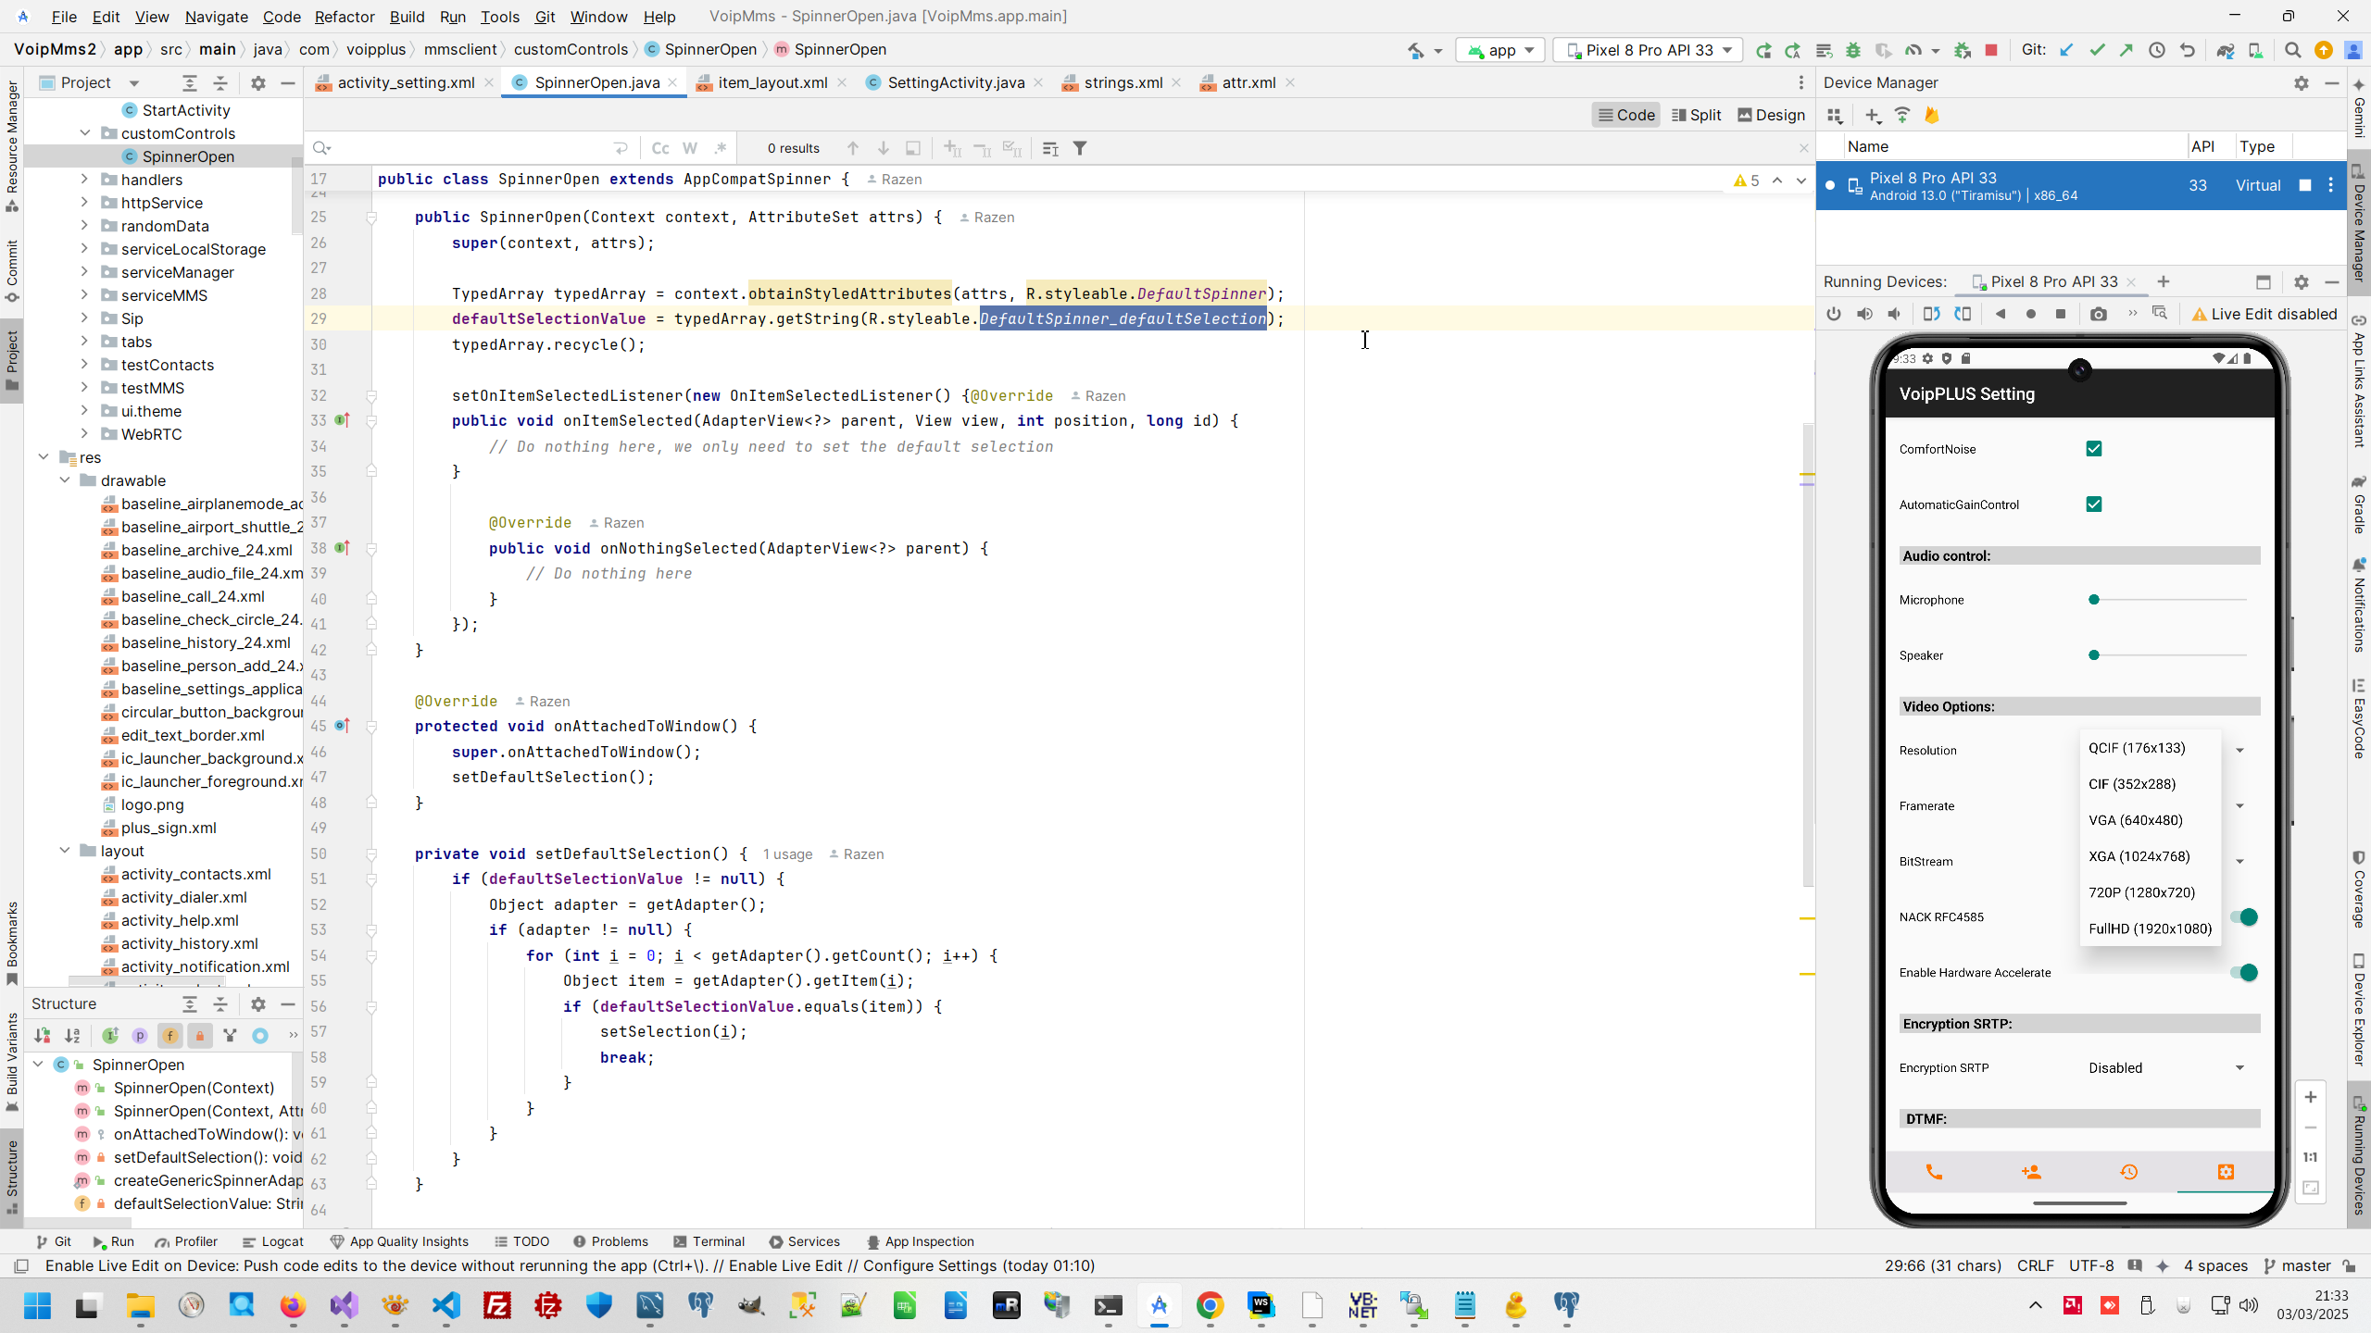Screen dimensions: 2371x1333
Task: Uncheck the ComfortNoise checkbox
Action: point(2093,449)
